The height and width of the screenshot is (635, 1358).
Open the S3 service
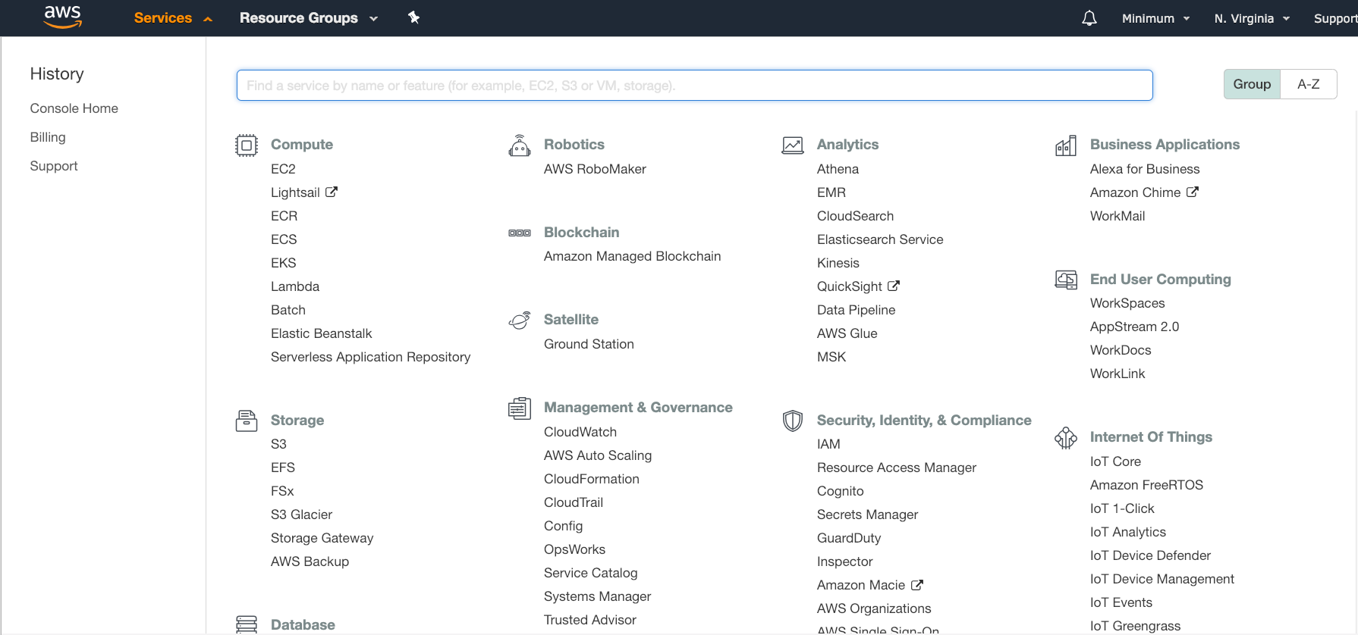point(278,444)
